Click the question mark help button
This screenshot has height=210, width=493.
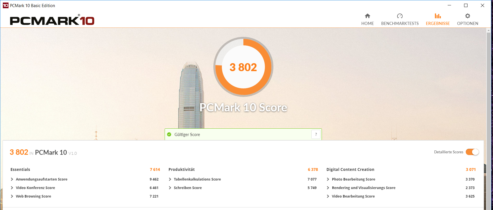(x=316, y=134)
